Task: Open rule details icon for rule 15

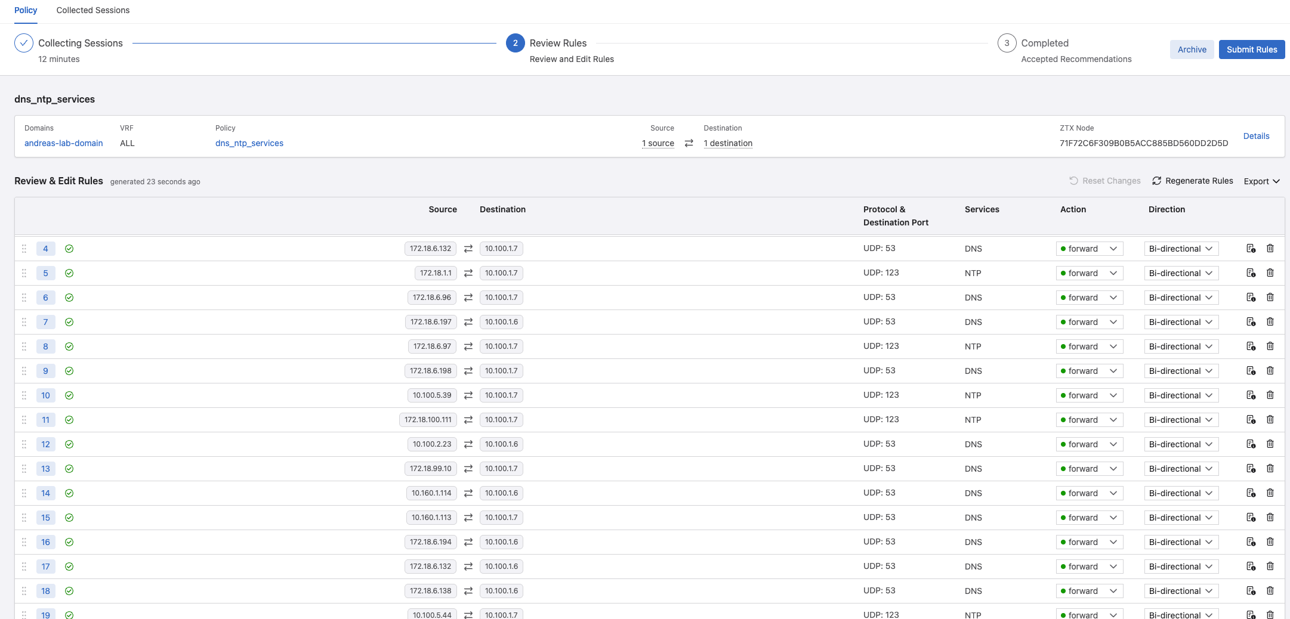Action: pyautogui.click(x=1251, y=518)
